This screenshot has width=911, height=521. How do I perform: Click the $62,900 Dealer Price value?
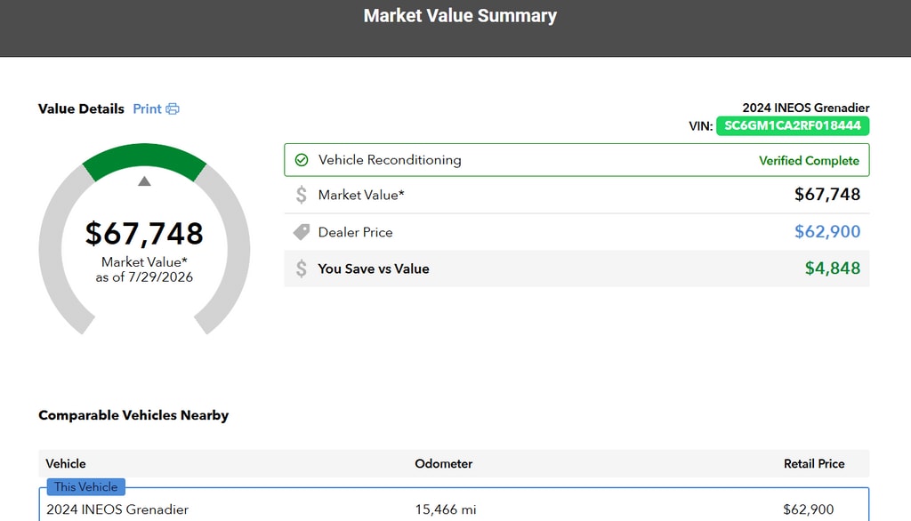[x=827, y=231]
